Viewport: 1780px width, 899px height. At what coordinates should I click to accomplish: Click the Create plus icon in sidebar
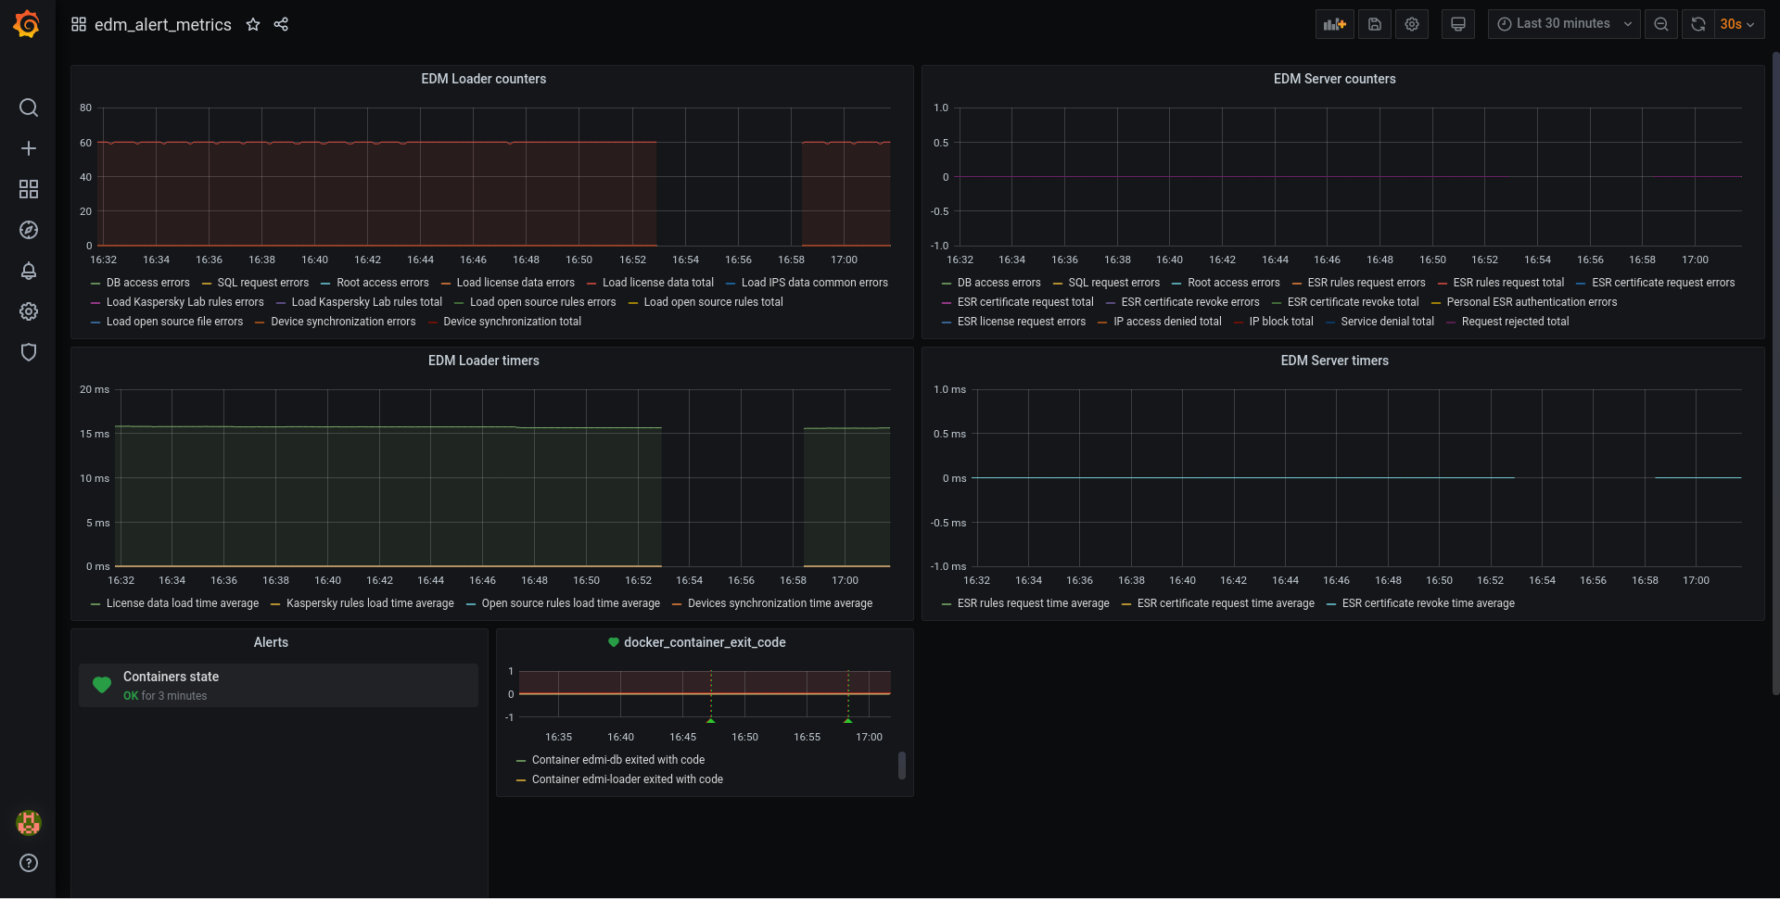click(x=29, y=148)
